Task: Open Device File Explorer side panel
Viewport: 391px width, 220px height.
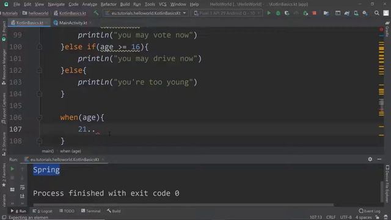Action: pos(387,183)
